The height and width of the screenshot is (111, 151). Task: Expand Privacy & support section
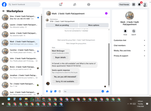click(130, 56)
